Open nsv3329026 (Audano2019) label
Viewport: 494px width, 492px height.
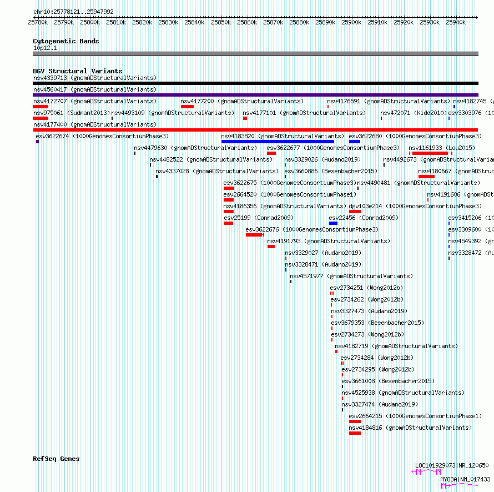[322, 159]
